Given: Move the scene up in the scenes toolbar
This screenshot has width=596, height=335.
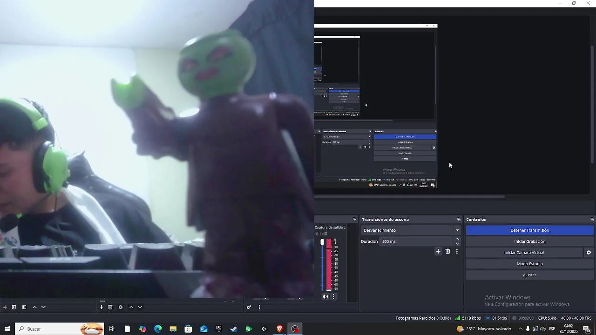Looking at the screenshot, I should tap(34, 307).
